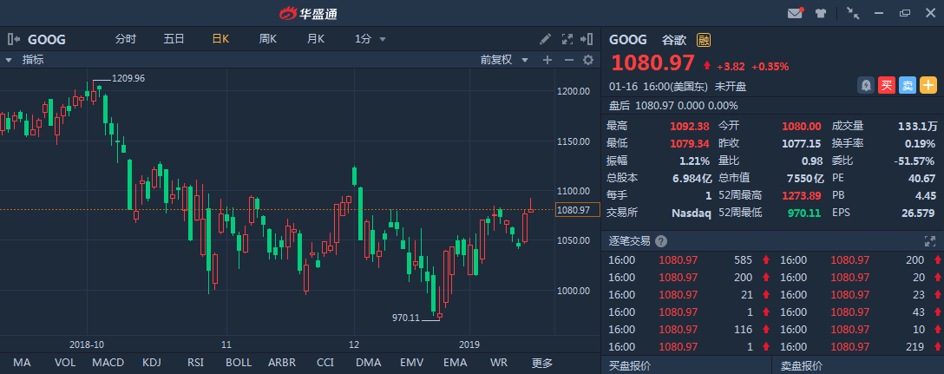The height and width of the screenshot is (374, 944).
Task: Switch to 五日 five-day chart
Action: [174, 39]
